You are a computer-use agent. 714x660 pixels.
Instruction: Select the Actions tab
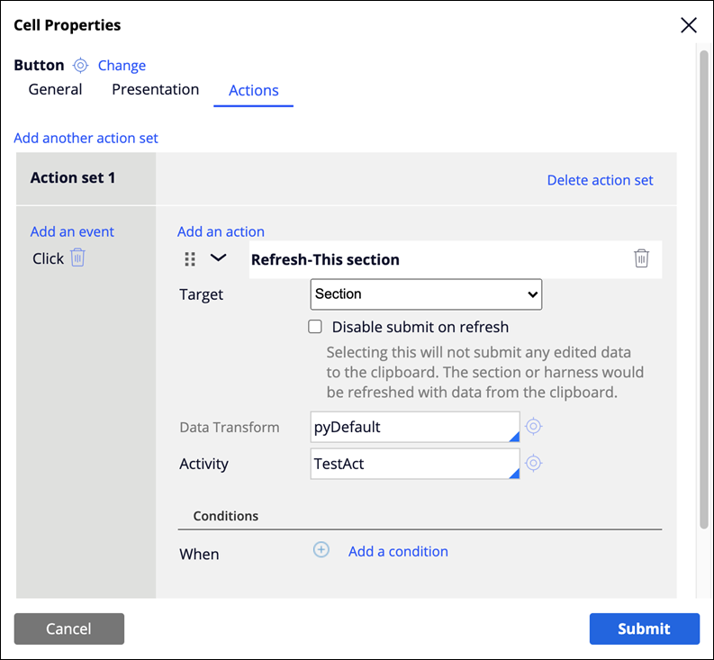254,90
